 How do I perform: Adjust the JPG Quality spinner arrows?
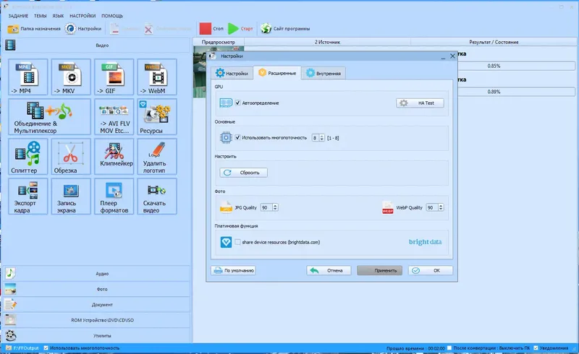275,207
